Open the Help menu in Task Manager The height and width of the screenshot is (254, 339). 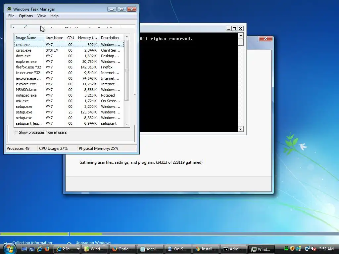54,16
